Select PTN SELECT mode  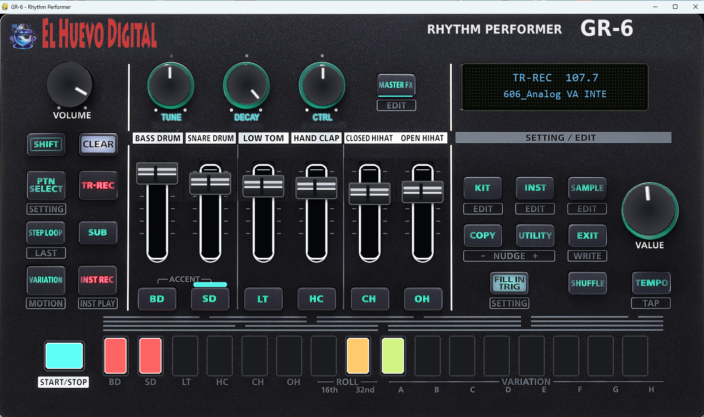point(46,185)
